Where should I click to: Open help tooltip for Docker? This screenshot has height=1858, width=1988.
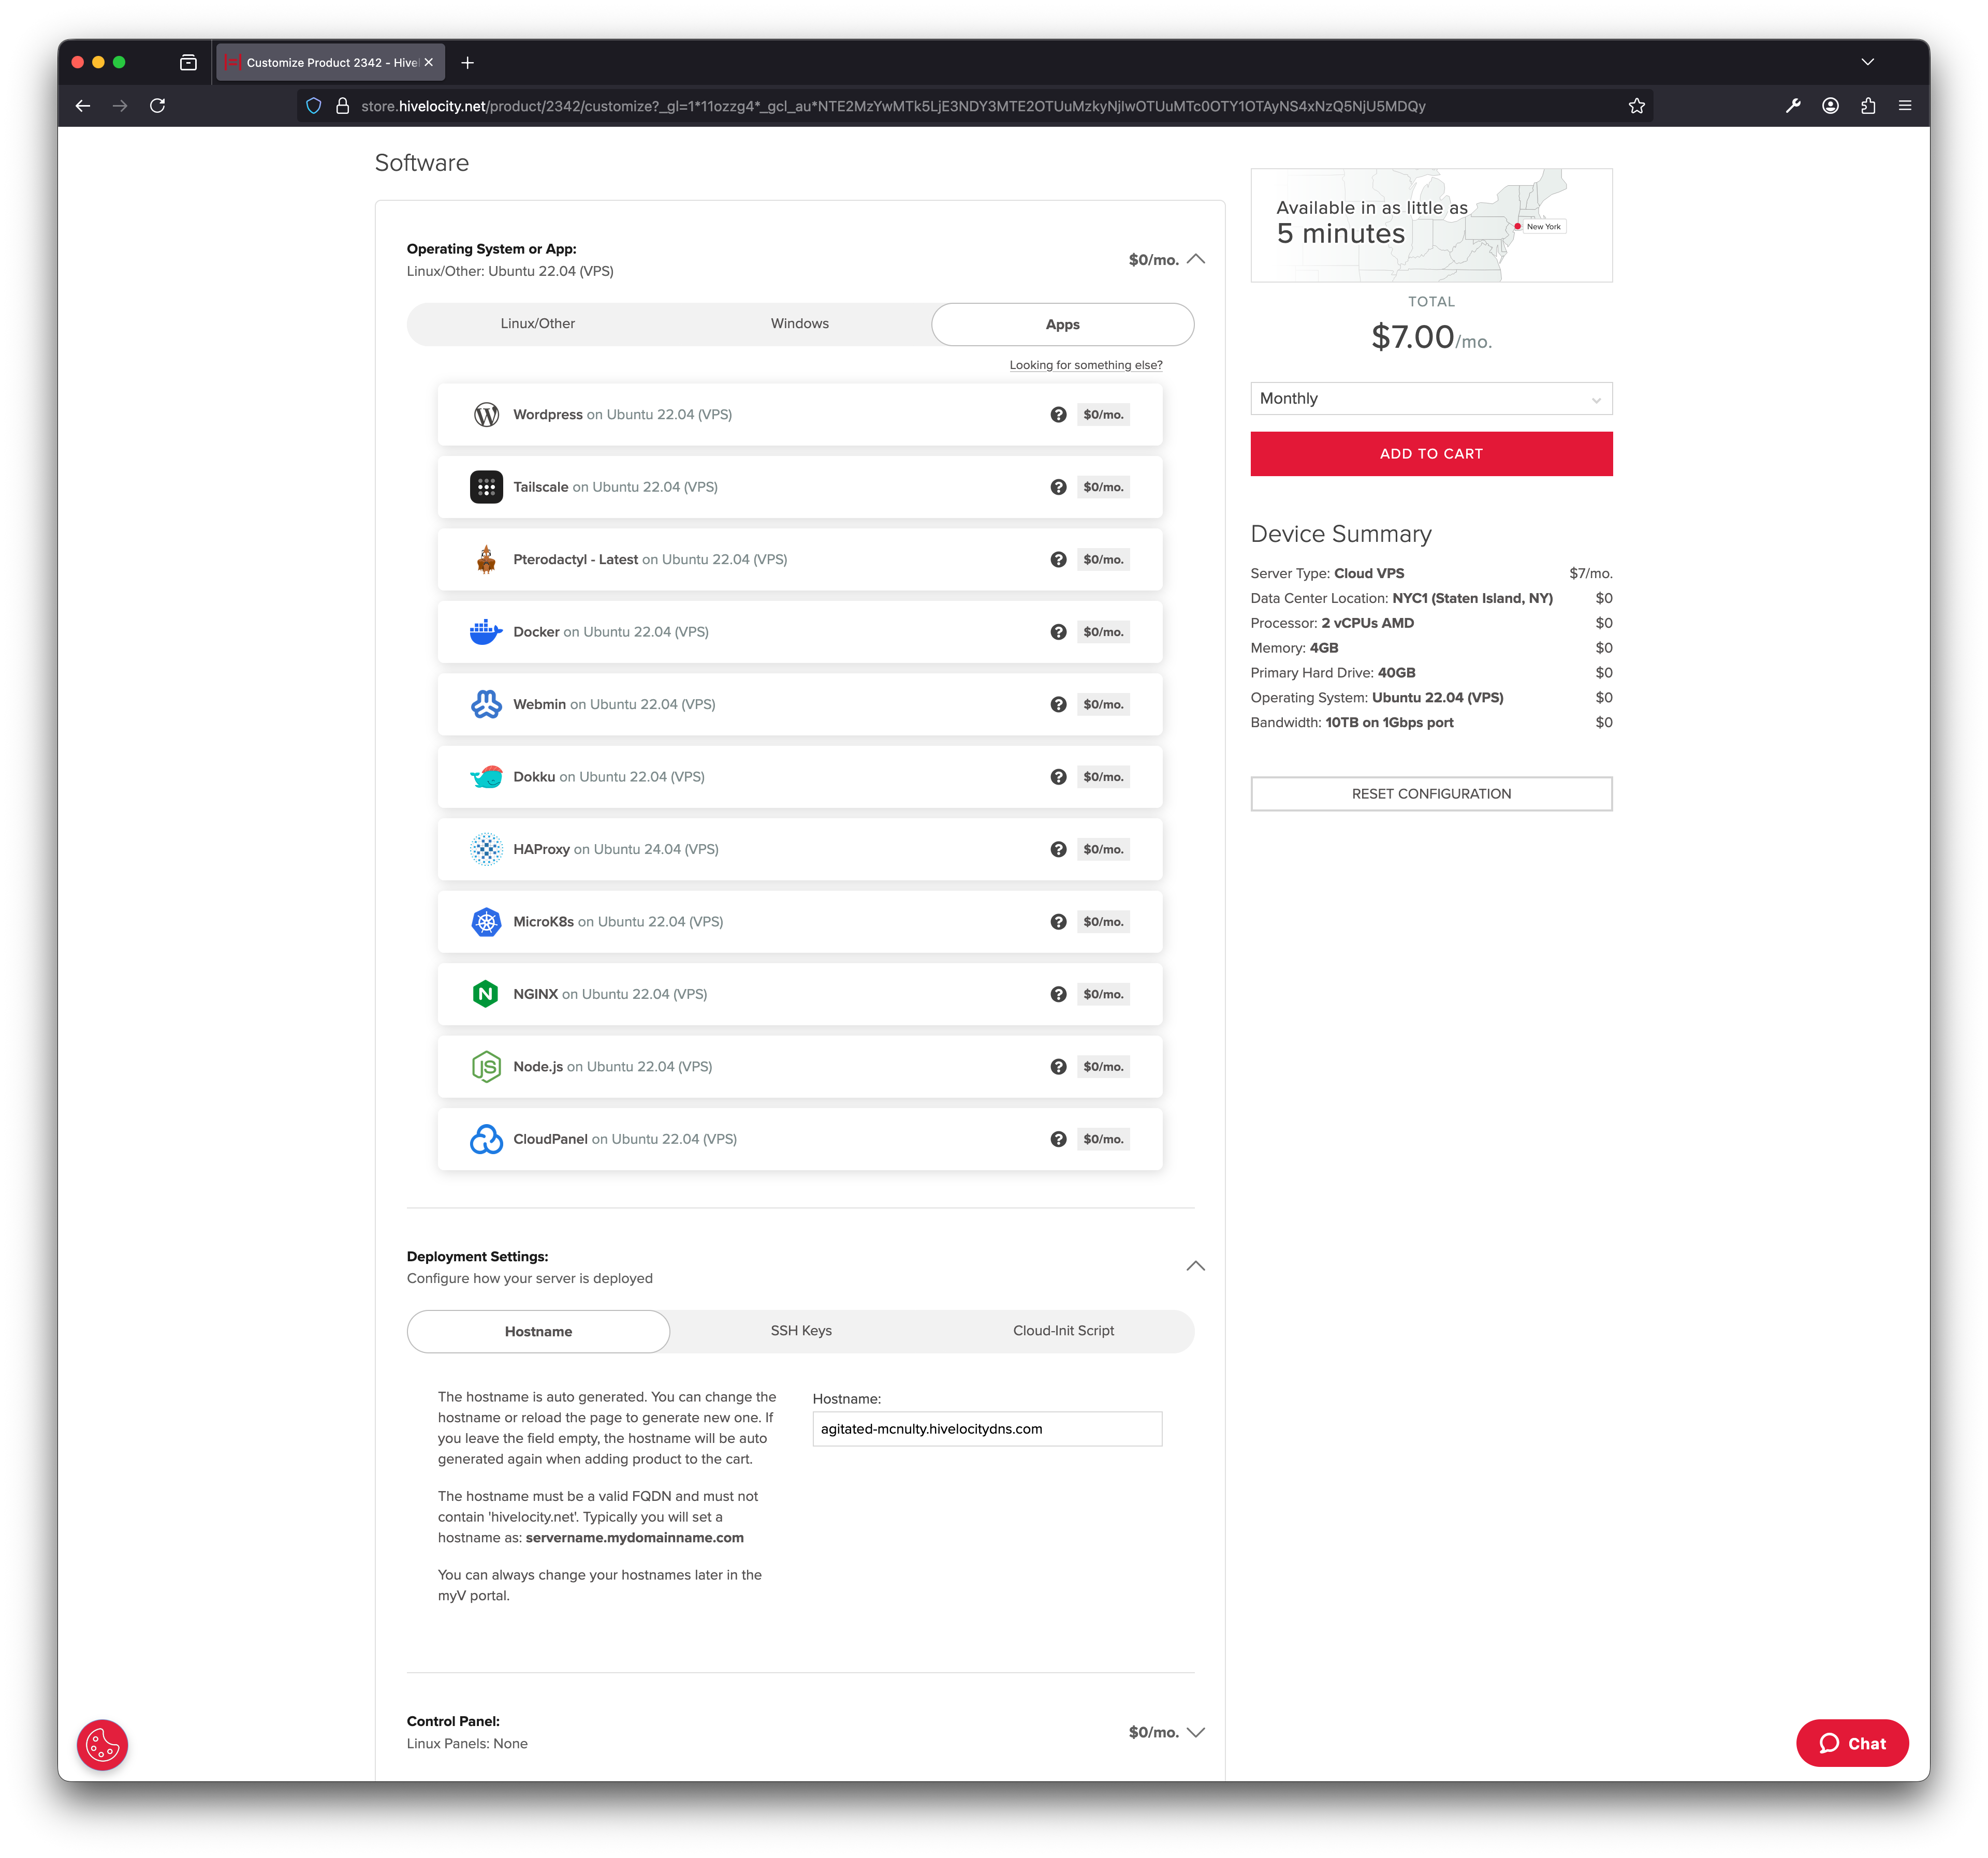1058,631
